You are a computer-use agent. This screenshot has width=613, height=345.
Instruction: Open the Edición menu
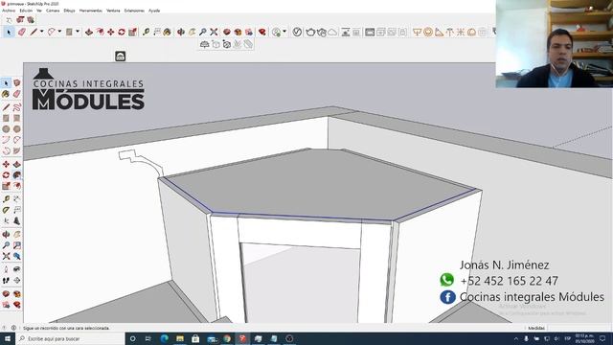point(26,11)
